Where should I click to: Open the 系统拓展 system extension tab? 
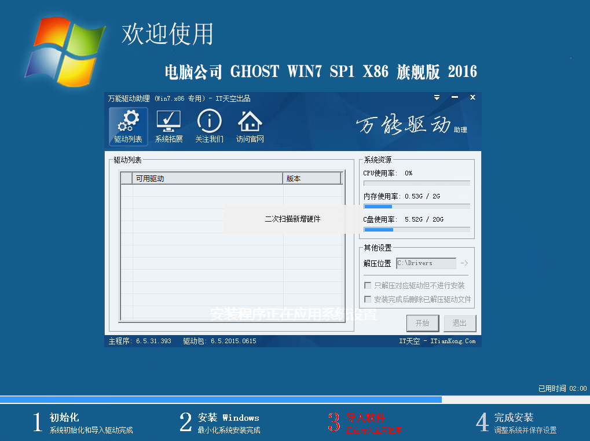(x=168, y=127)
